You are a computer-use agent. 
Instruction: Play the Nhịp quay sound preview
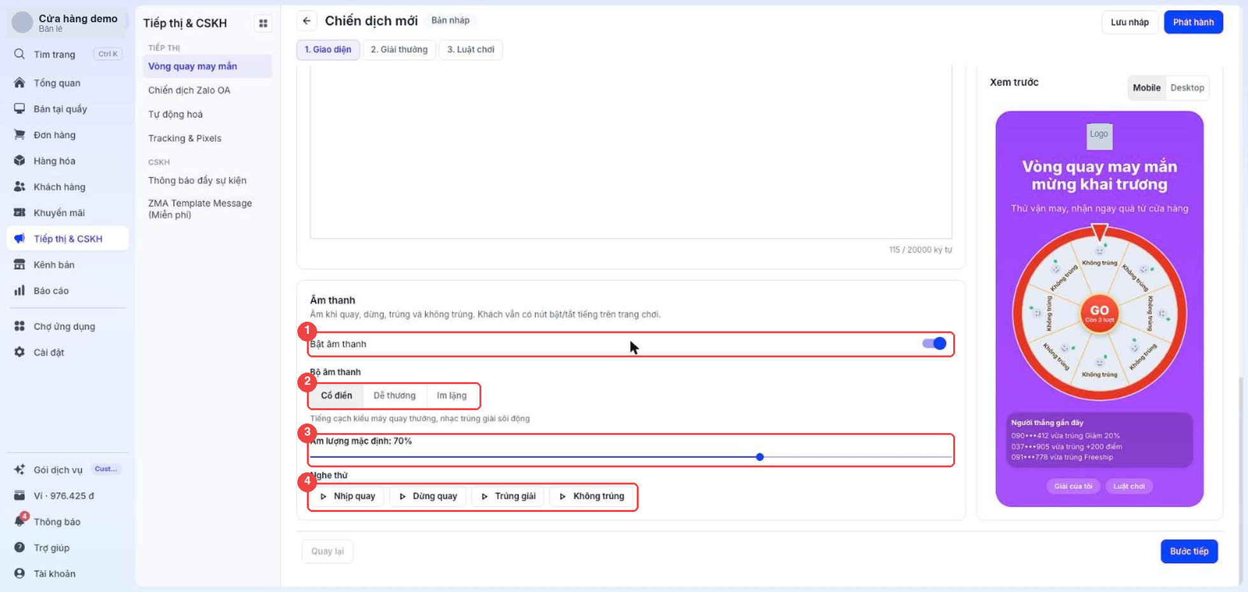[348, 496]
